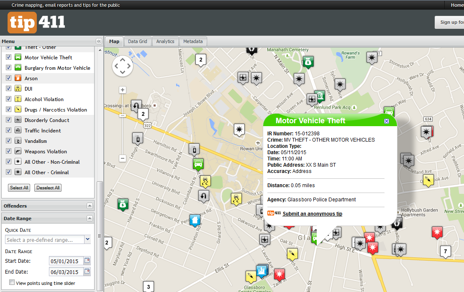Click the green Motor Vehicle Theft car marker
The width and height of the screenshot is (464, 292).
[197, 164]
